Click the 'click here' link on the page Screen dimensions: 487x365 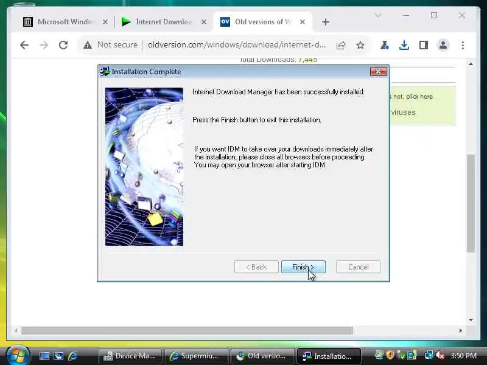(419, 97)
